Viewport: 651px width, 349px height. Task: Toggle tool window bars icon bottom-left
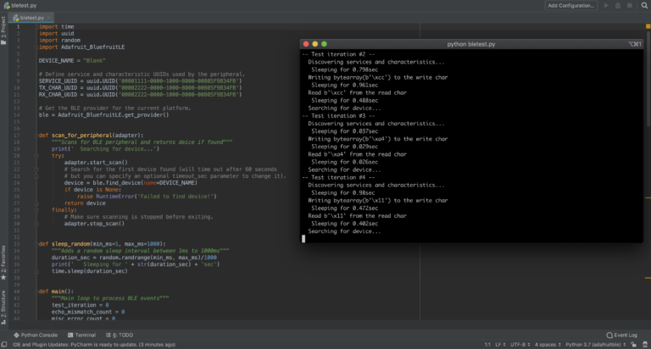pyautogui.click(x=4, y=345)
